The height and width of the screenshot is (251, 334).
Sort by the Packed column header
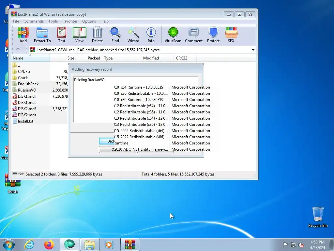pos(89,58)
